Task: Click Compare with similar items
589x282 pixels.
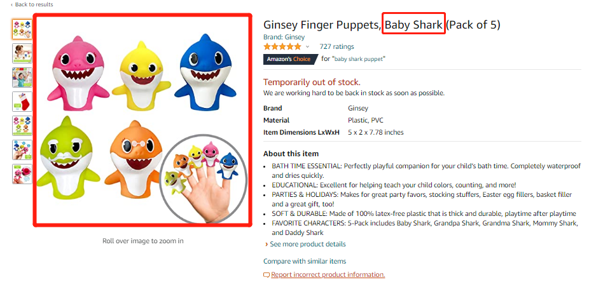Action: 305,261
